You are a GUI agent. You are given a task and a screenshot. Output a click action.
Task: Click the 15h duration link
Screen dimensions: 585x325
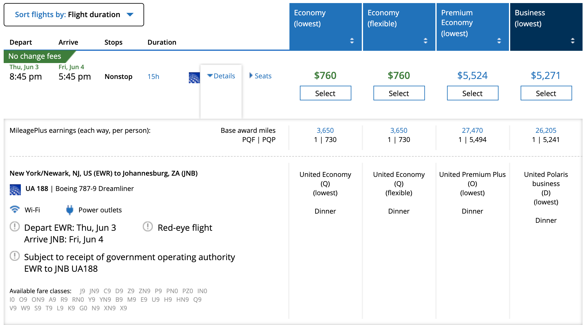point(153,77)
